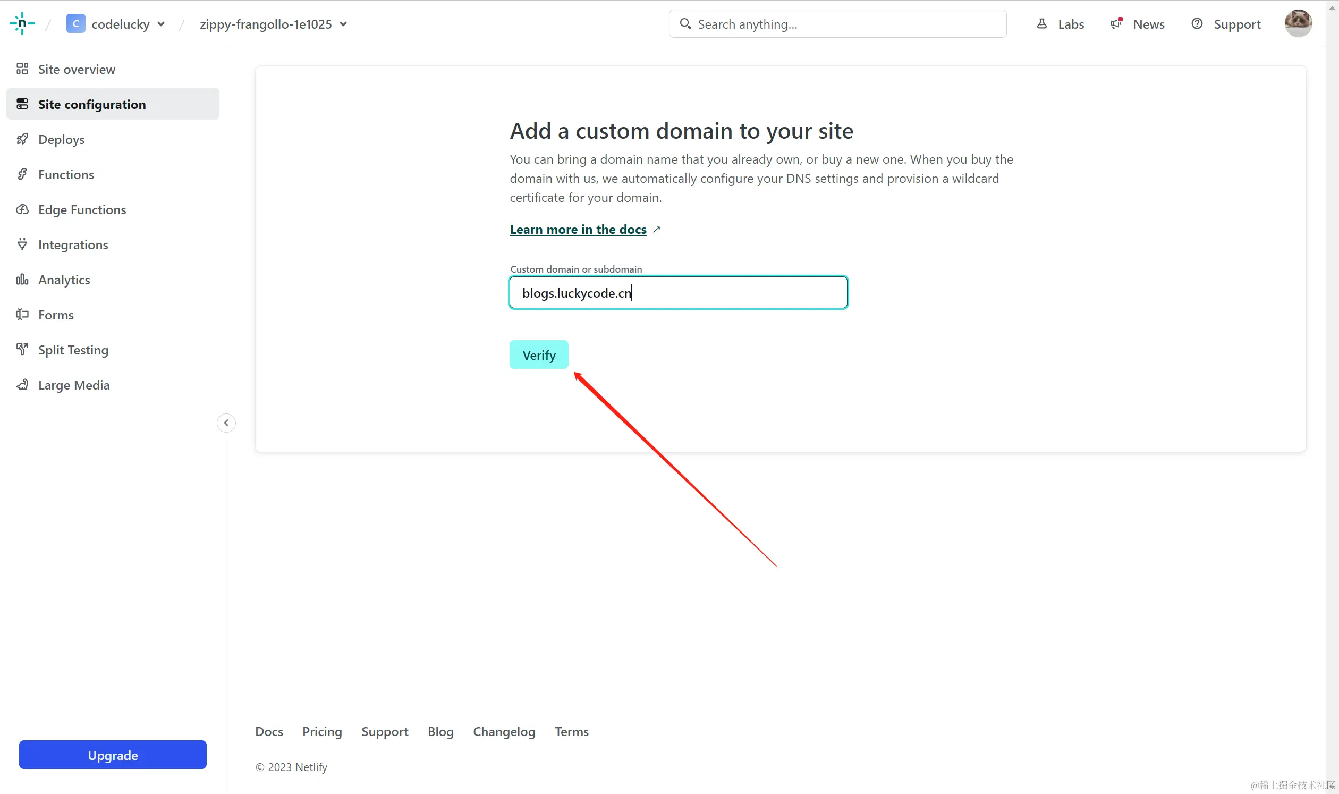Open the Docs footer link
The image size is (1339, 794).
[269, 731]
